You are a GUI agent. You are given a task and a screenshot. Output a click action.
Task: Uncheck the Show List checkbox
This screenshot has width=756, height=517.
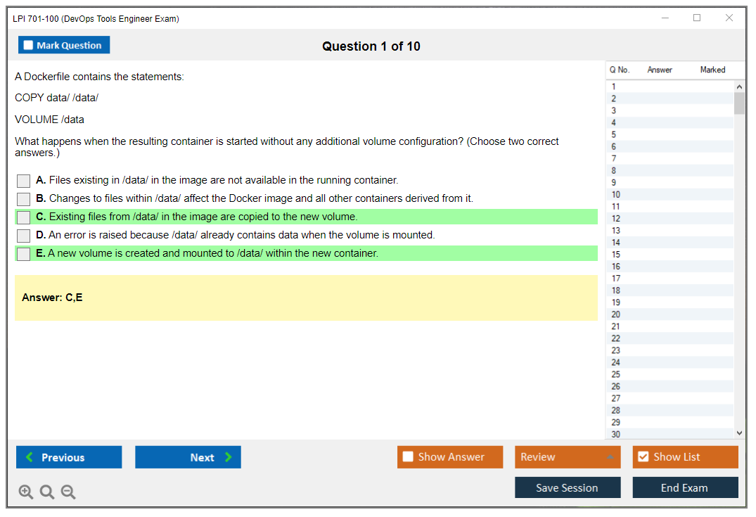(643, 457)
